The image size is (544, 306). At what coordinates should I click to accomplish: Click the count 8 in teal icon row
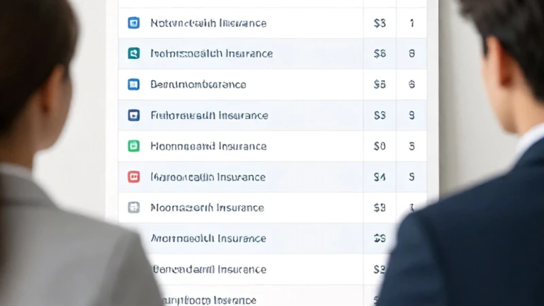pos(411,54)
